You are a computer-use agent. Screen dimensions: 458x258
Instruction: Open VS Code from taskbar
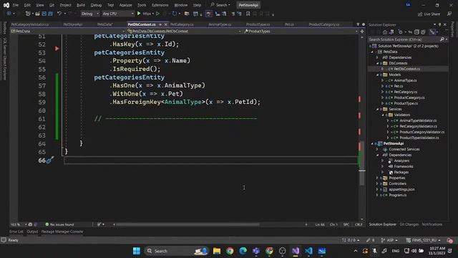click(308, 251)
